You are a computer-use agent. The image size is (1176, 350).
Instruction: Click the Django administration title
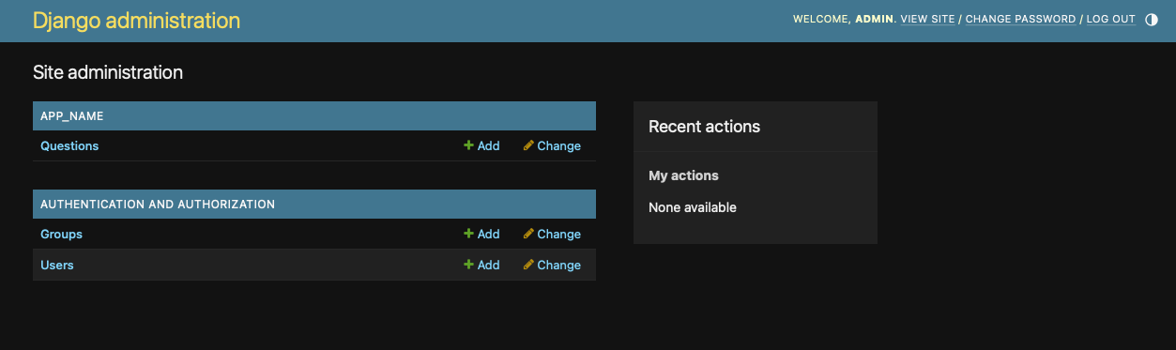pos(136,21)
